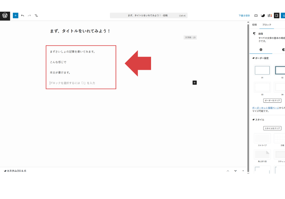Toggle the settings sidebar panel icon
The width and height of the screenshot is (285, 199).
[277, 15]
